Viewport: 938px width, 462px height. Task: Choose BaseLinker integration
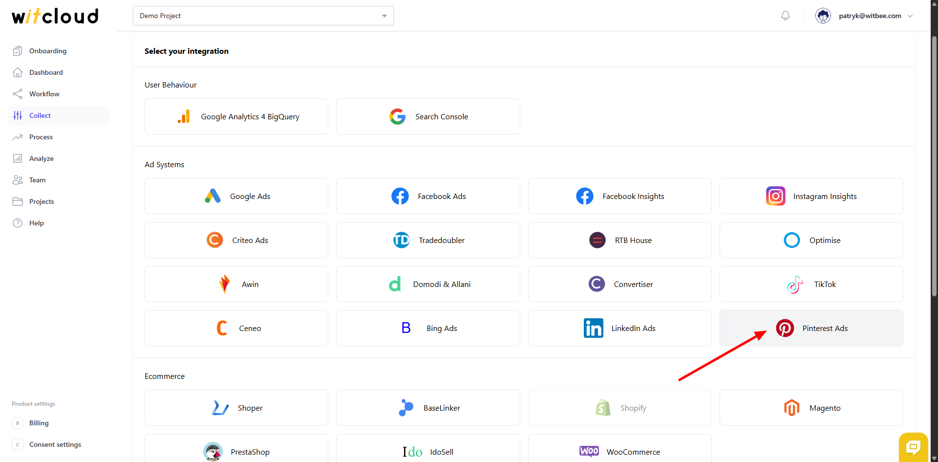click(428, 408)
